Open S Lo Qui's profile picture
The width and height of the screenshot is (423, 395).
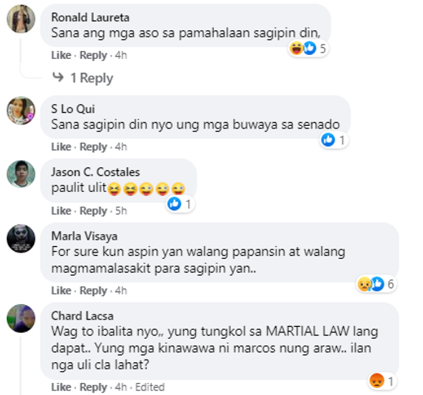click(x=21, y=110)
